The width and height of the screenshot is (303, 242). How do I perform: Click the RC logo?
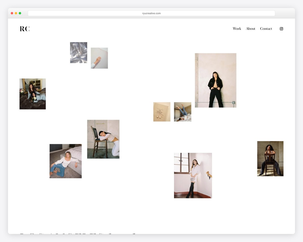coord(24,29)
